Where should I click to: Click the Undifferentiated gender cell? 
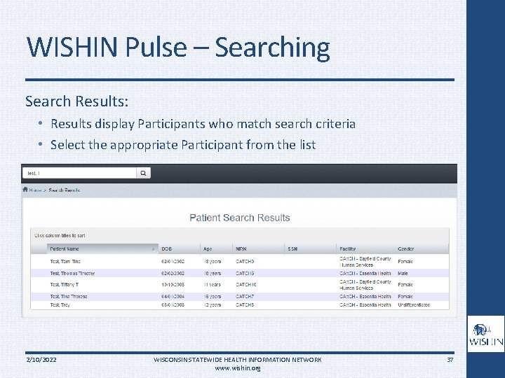click(x=414, y=304)
